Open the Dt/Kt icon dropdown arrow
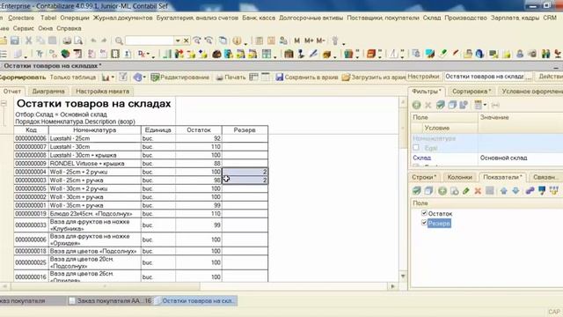This screenshot has height=317, width=563. click(149, 55)
